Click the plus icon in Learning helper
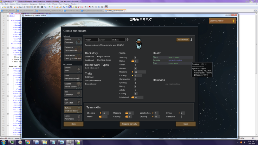Image resolution: width=258 pixels, height=145 pixels. pos(234,21)
